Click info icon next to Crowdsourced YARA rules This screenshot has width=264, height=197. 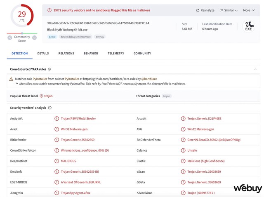(49, 69)
